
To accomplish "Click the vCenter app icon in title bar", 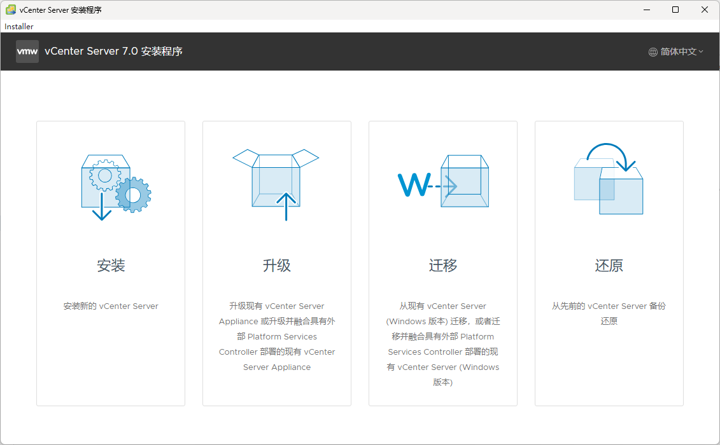I will [x=11, y=10].
